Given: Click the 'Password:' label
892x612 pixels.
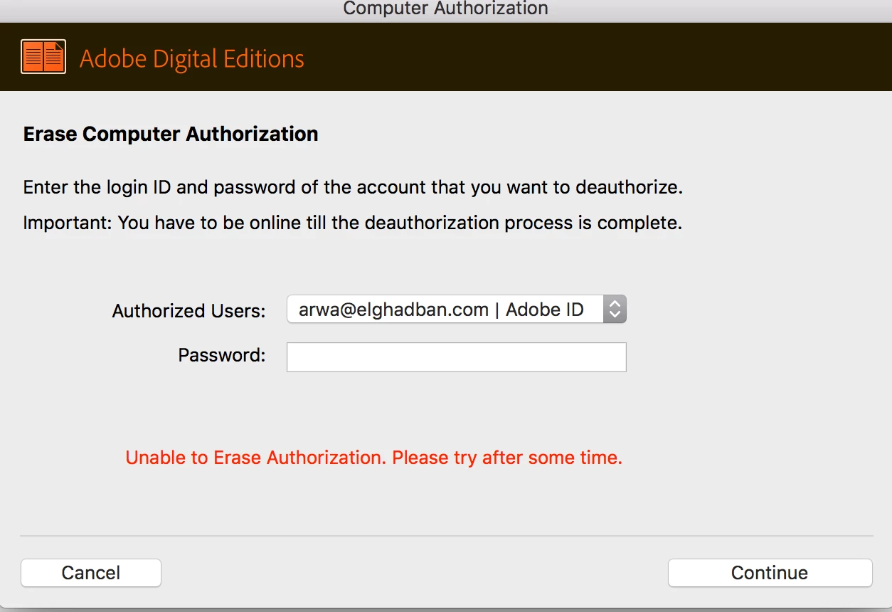Looking at the screenshot, I should click(x=222, y=355).
